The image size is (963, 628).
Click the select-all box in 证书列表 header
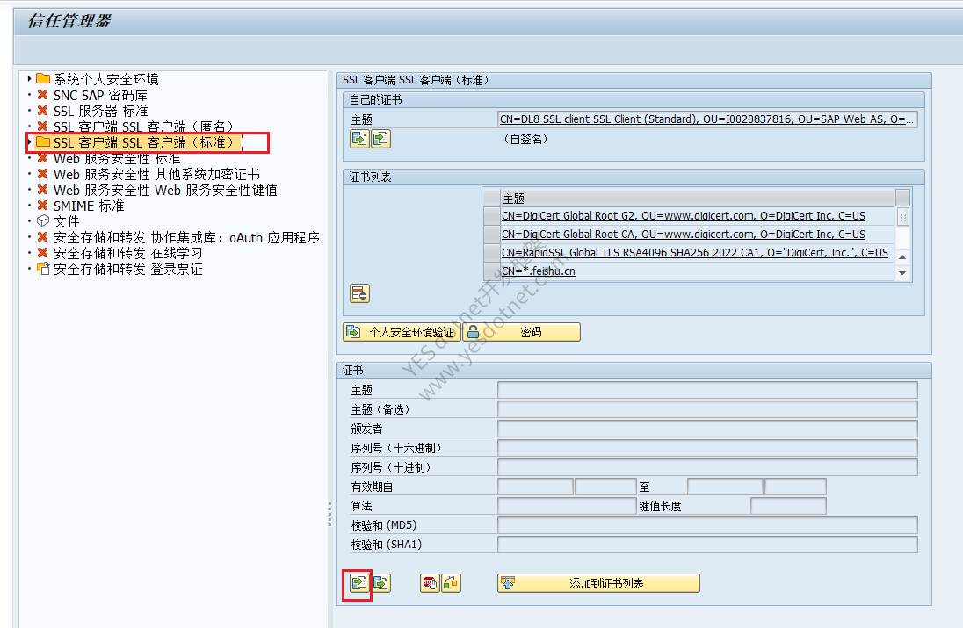point(491,198)
